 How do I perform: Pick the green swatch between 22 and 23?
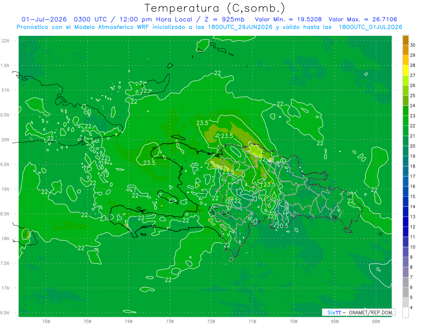pos(405,121)
